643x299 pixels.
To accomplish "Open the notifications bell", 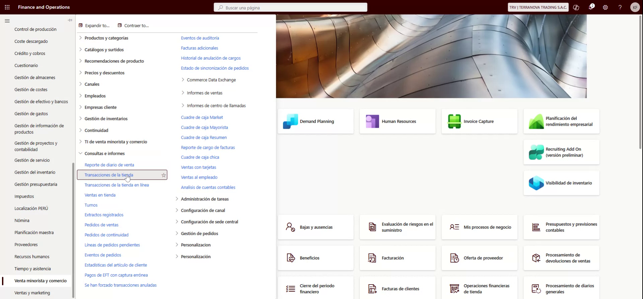I will 591,7.
